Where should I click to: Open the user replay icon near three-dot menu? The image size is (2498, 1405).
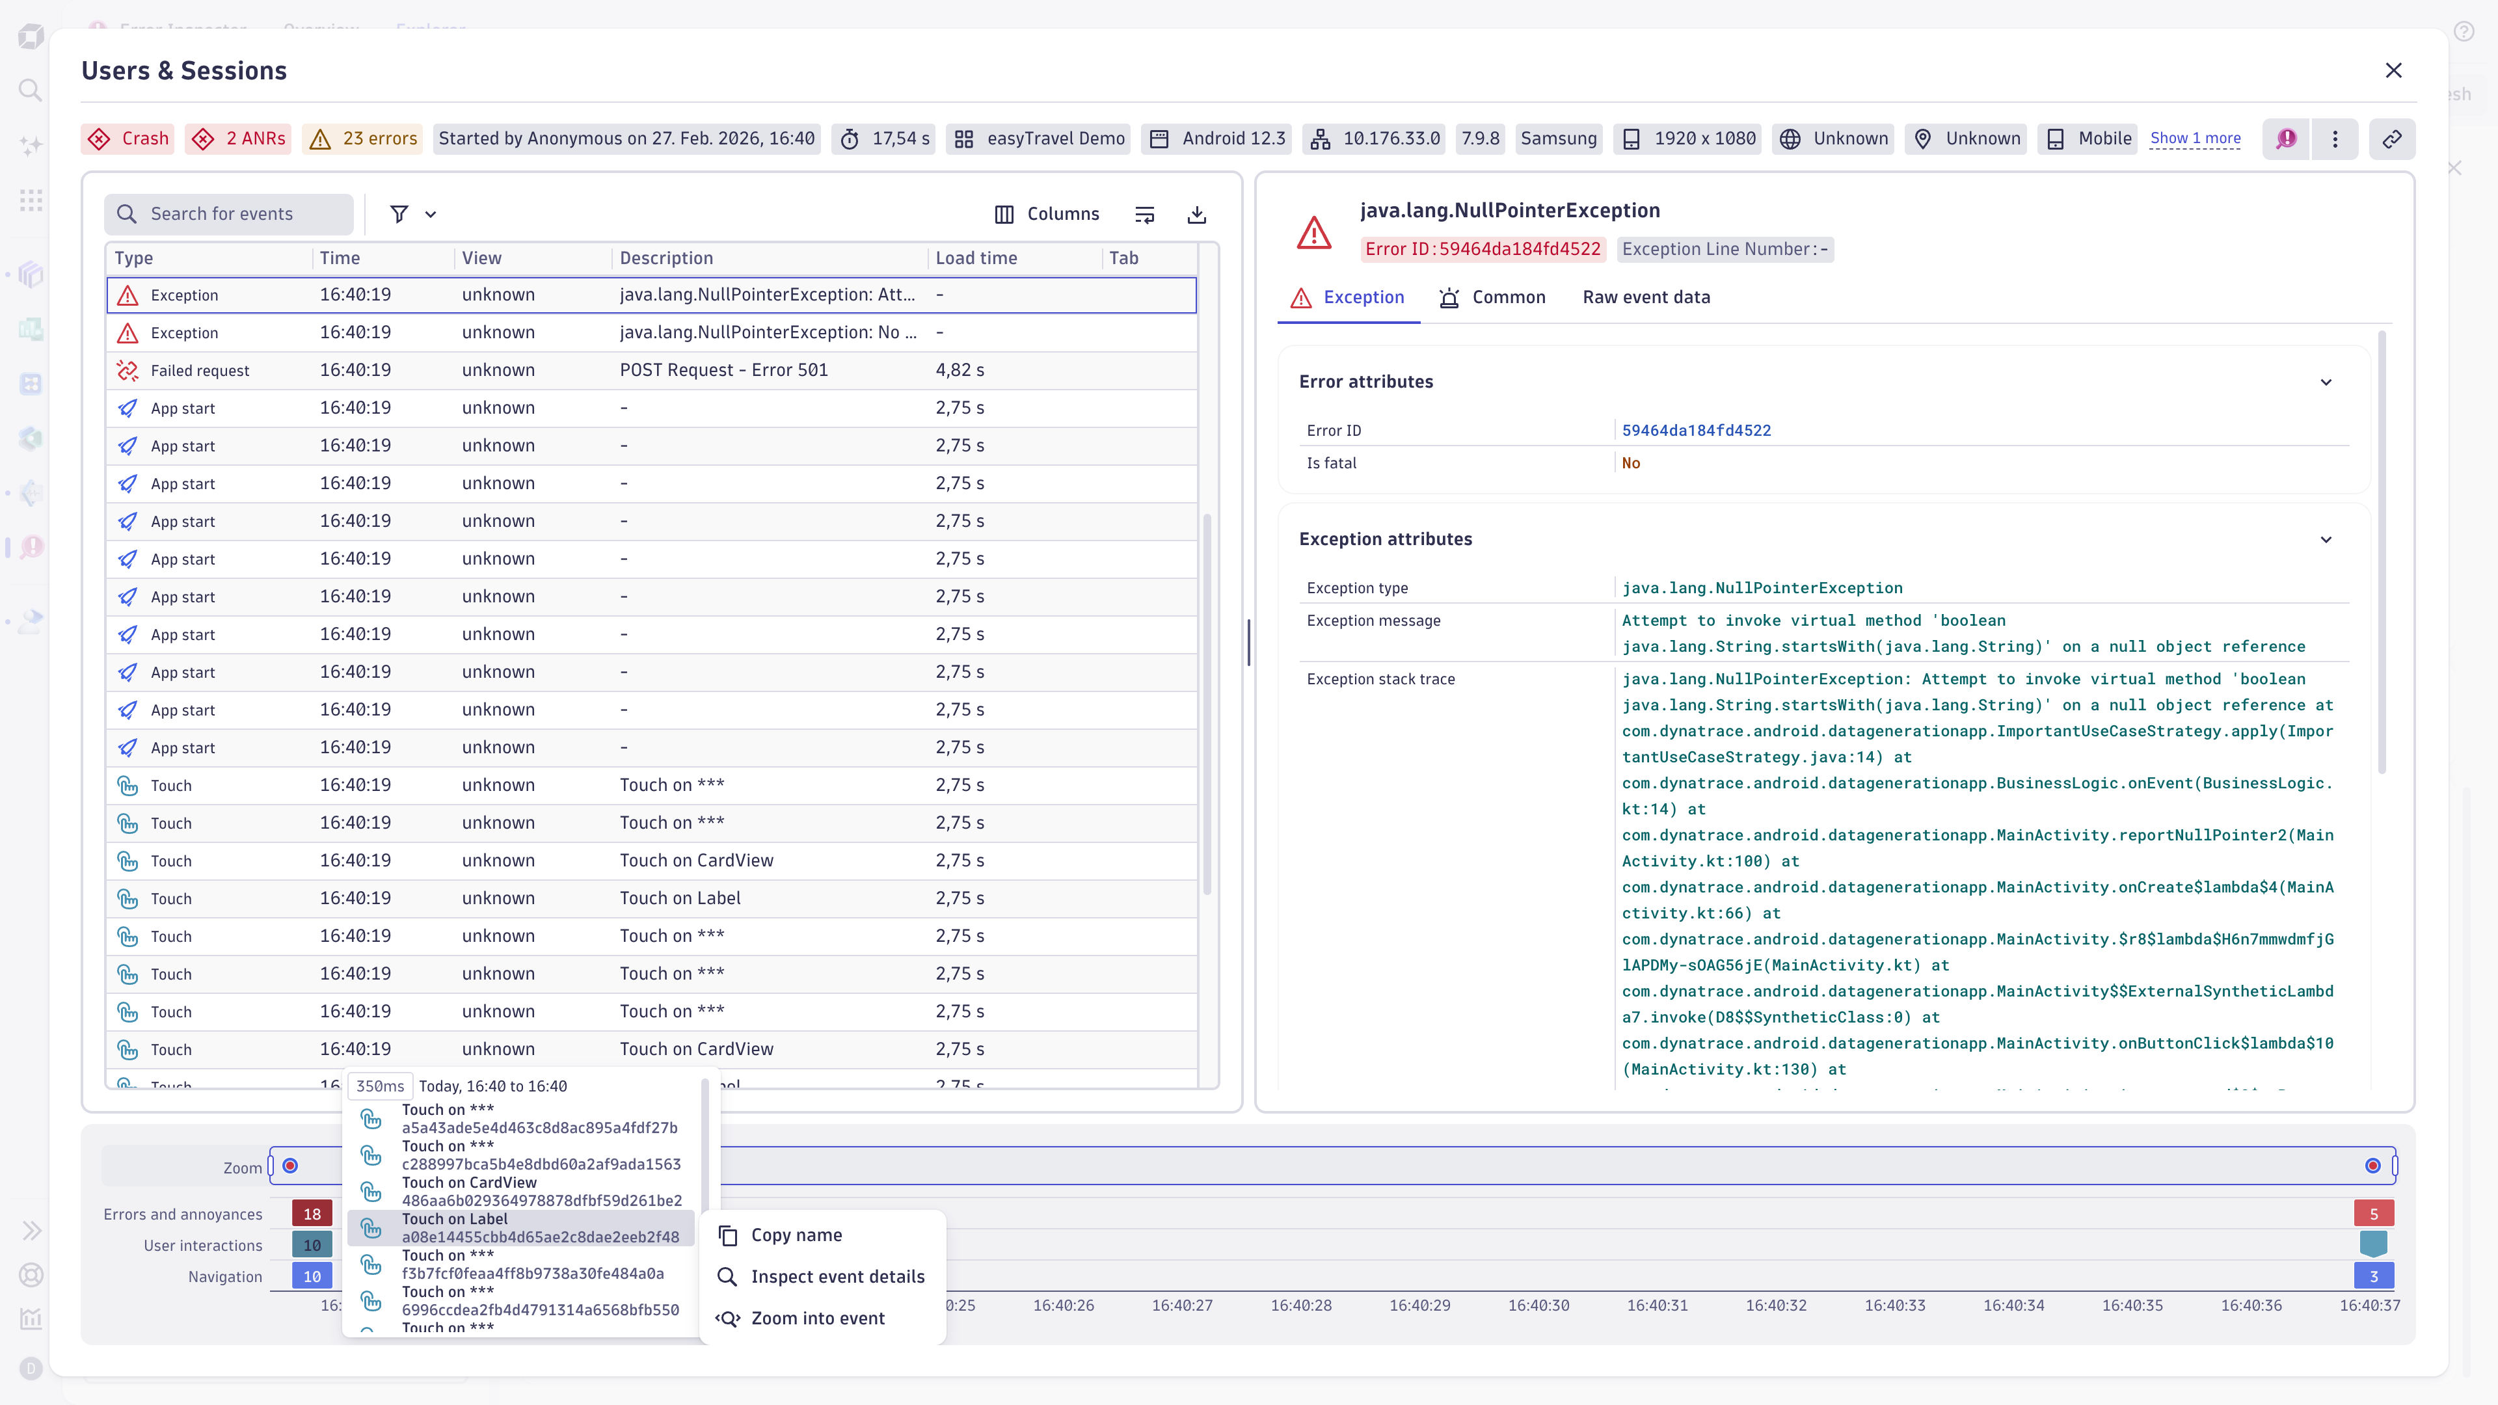[2286, 139]
